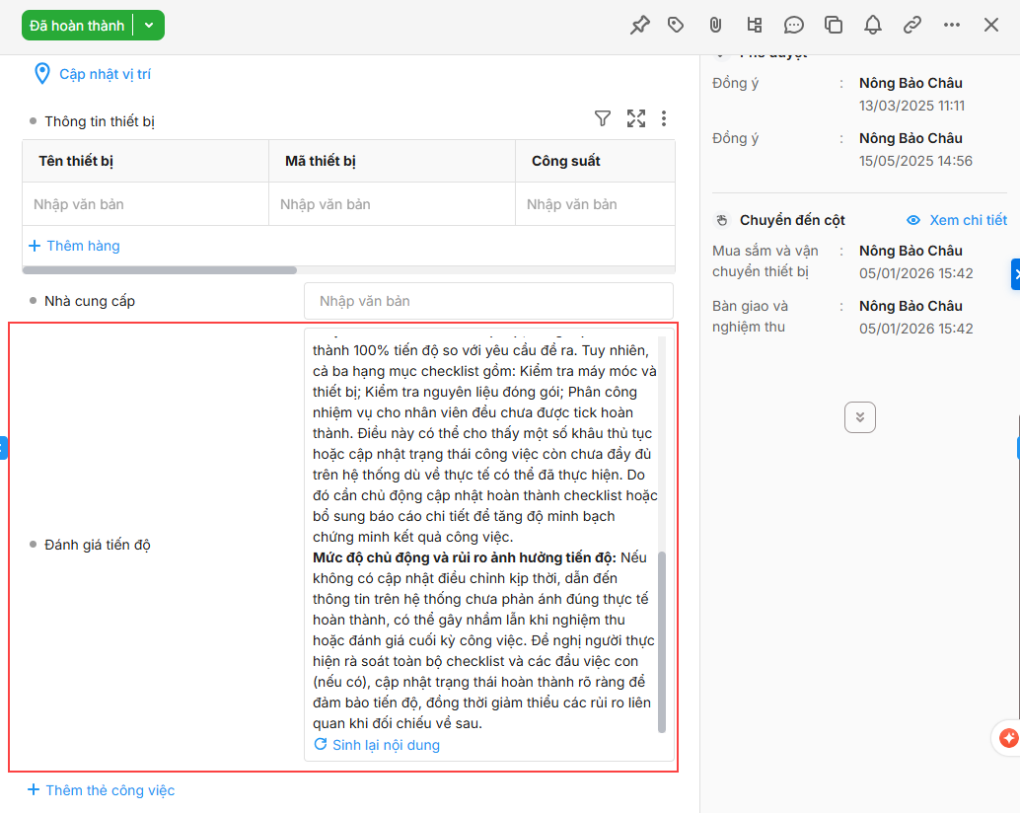1020x813 pixels.
Task: Click Sinh lại nội dung to regenerate
Action: click(x=377, y=745)
